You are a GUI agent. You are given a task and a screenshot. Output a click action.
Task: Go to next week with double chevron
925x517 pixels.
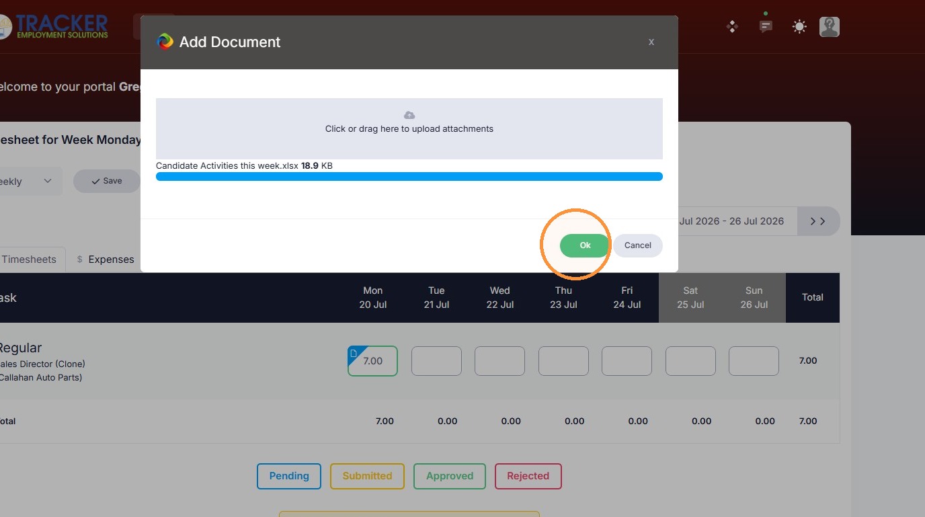(x=818, y=221)
